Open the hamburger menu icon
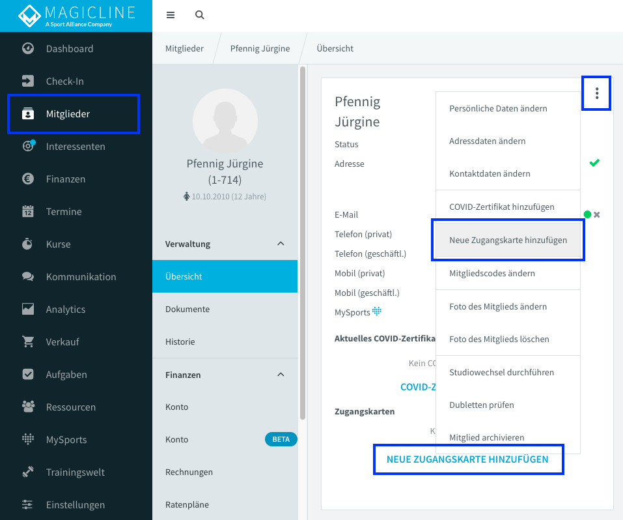This screenshot has height=520, width=623. point(171,15)
